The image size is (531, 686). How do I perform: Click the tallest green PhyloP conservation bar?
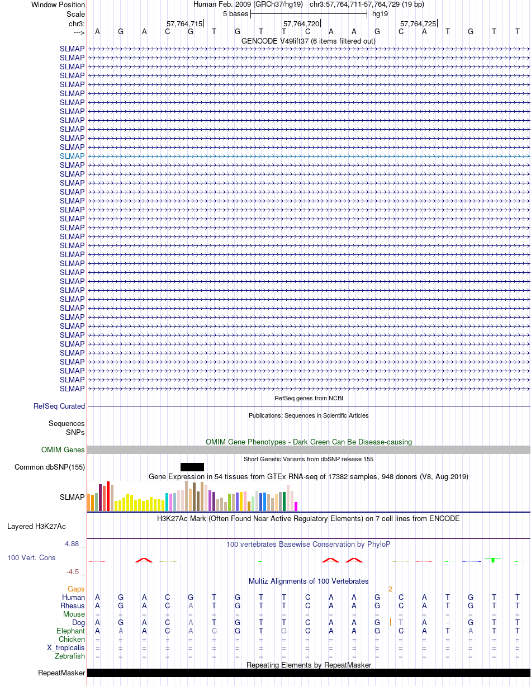tap(493, 560)
